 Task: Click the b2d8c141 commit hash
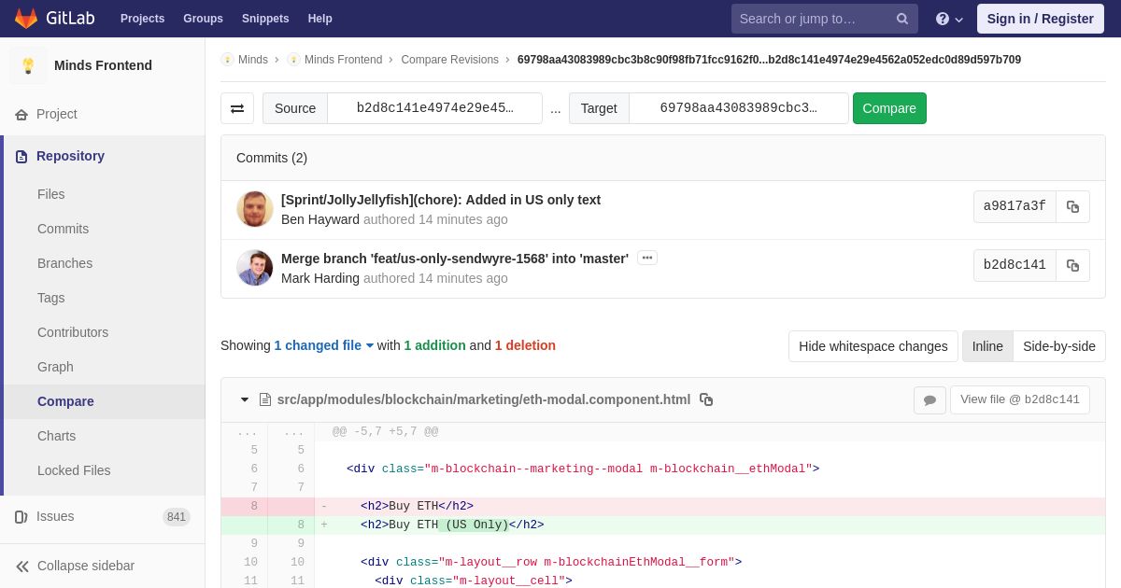pos(1015,265)
